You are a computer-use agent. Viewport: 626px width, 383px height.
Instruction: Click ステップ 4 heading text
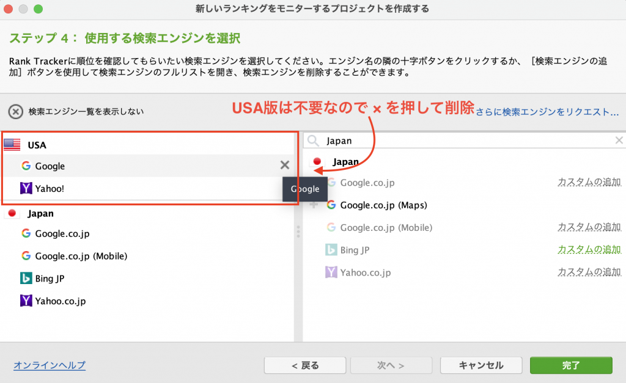[125, 38]
